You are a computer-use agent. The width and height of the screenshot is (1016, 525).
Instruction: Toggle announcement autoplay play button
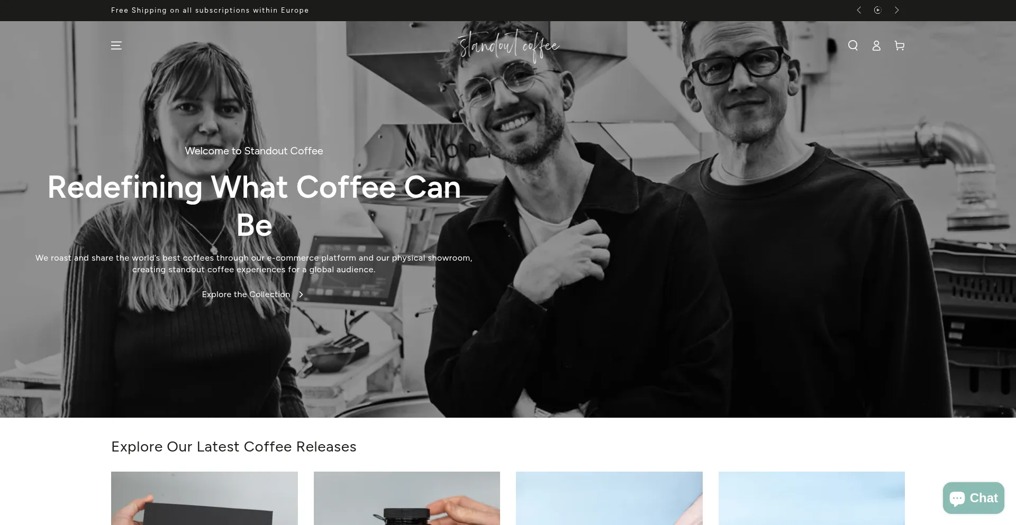(878, 10)
